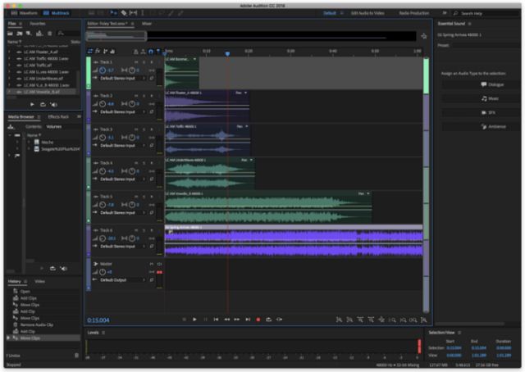Image resolution: width=525 pixels, height=372 pixels.
Task: Toggle Snapping magnet icon
Action: (151, 52)
